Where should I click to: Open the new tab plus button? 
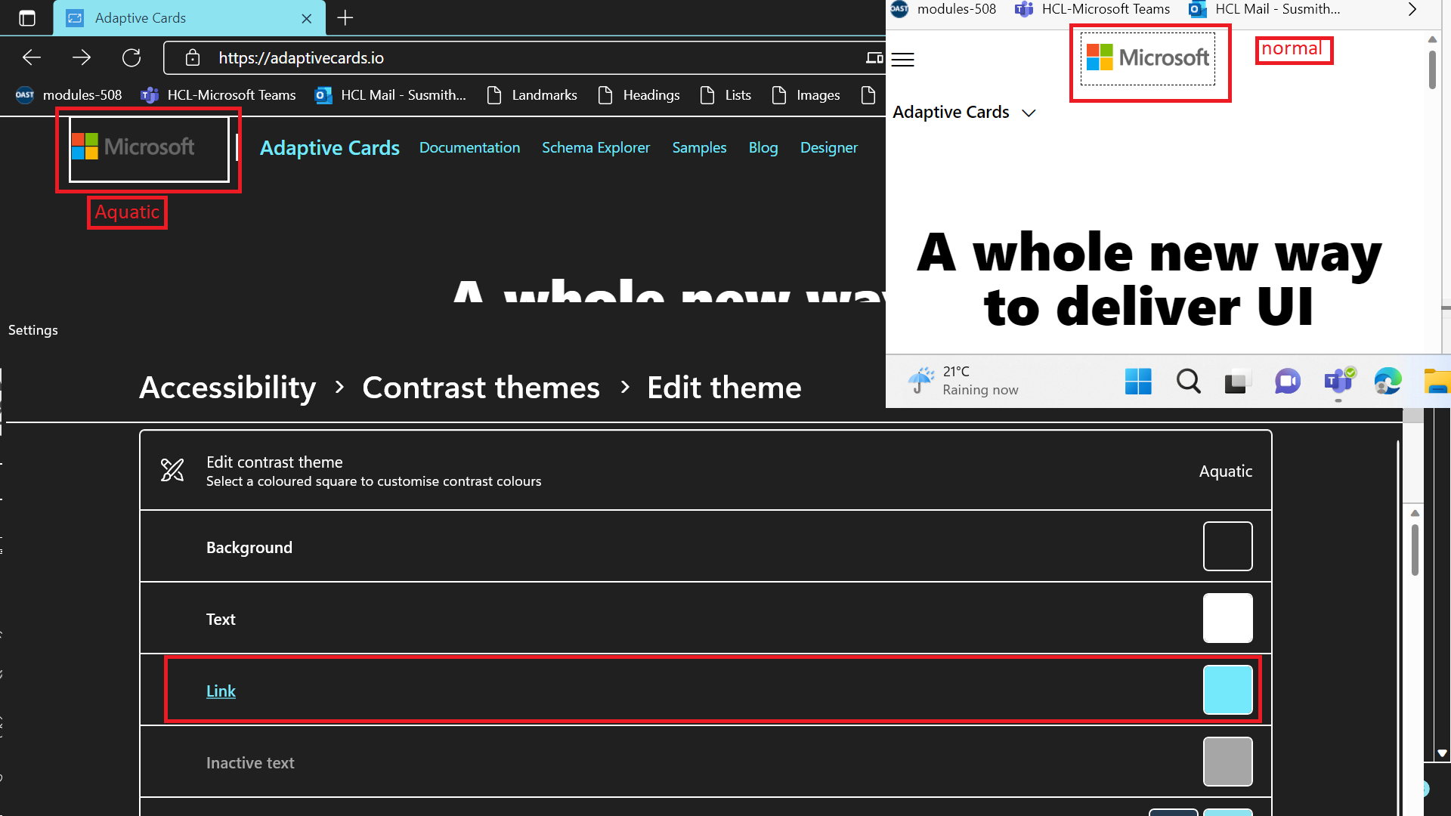point(345,18)
